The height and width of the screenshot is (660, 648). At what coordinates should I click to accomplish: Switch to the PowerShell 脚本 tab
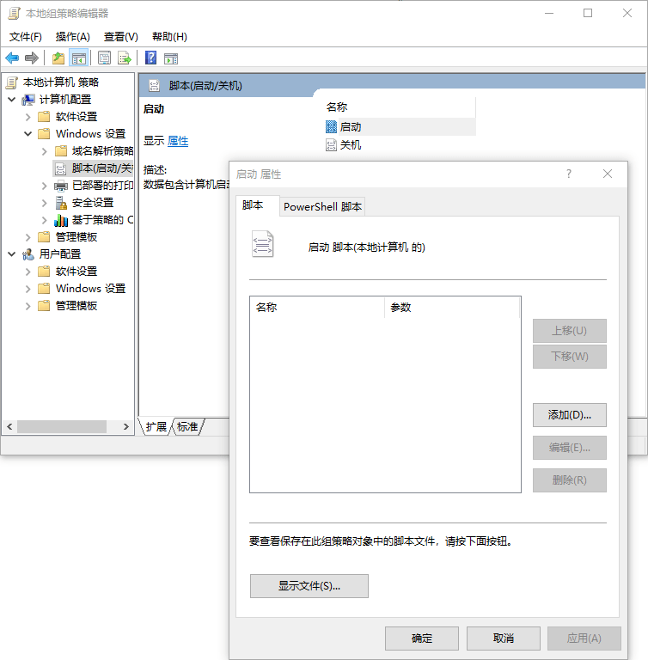tap(323, 206)
